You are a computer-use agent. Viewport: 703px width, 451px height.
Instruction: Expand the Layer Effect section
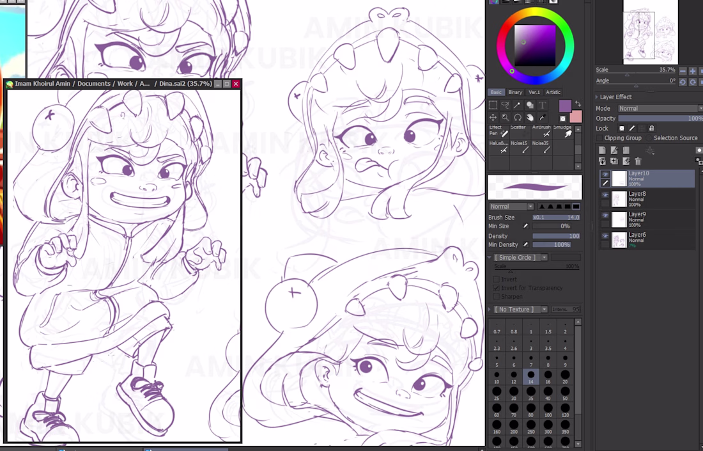tap(597, 97)
